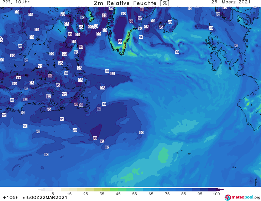The width and height of the screenshot is (261, 201).
Task: Click the legend value "85"
Action: point(184,194)
